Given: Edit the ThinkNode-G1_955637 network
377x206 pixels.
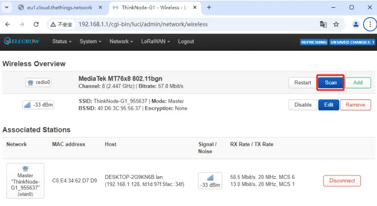Looking at the screenshot, I should 328,105.
